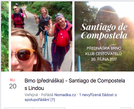Open the right Santiago de Compostela banner image
Viewport: 134px width, 109px height.
tap(104, 36)
